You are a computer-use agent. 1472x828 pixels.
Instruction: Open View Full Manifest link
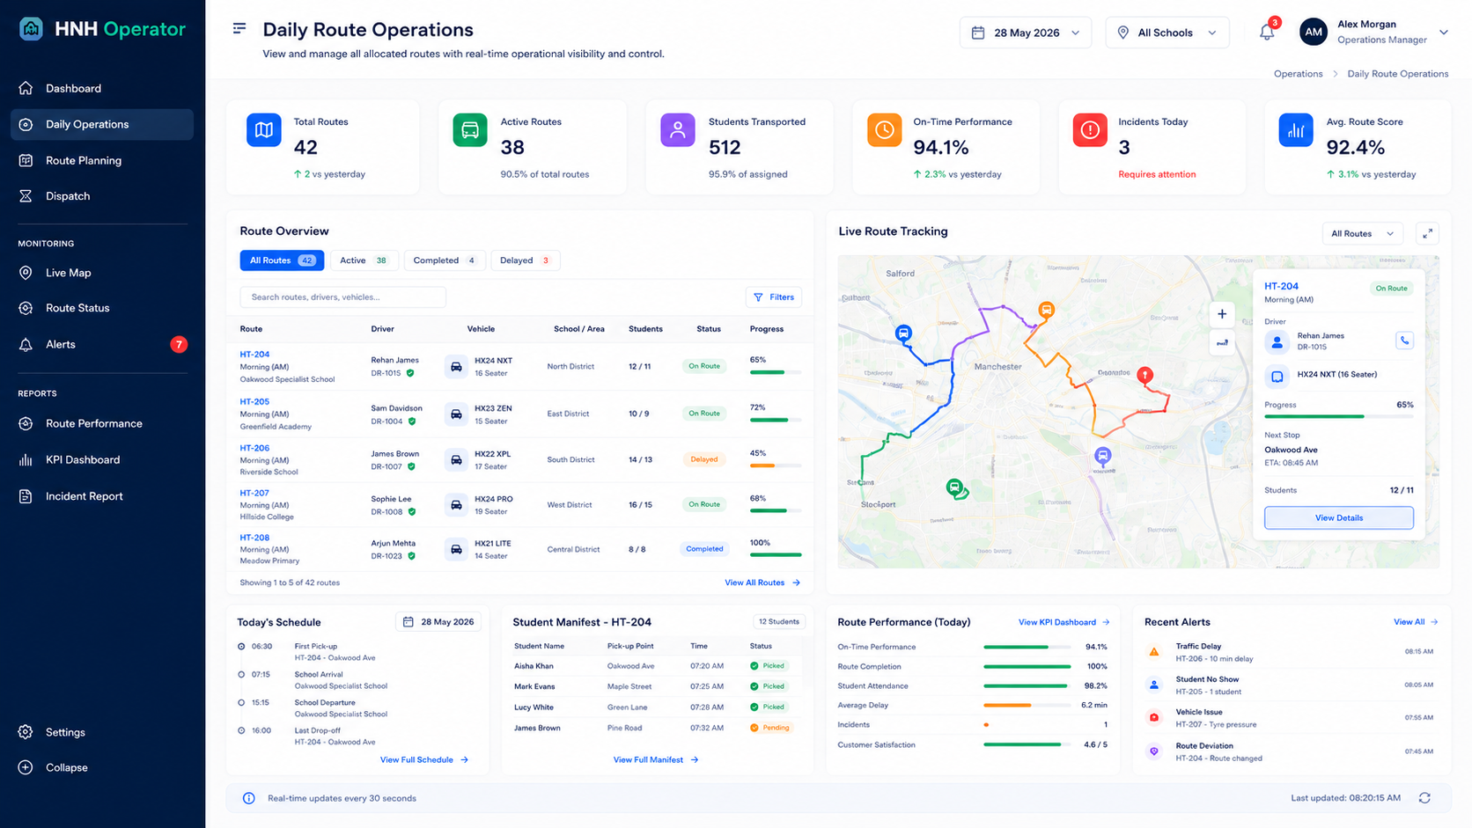point(656,759)
